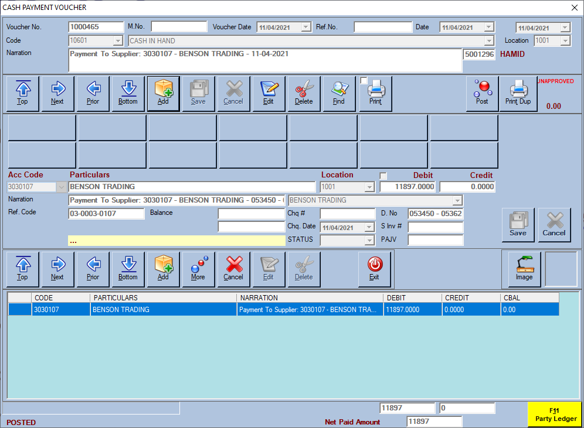This screenshot has height=428, width=584.
Task: Save the entry line with right-side Save
Action: coord(518,225)
